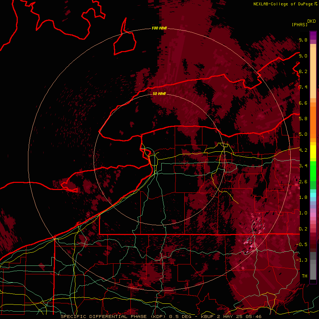Click the KBUF radar site identifier

coord(208,317)
